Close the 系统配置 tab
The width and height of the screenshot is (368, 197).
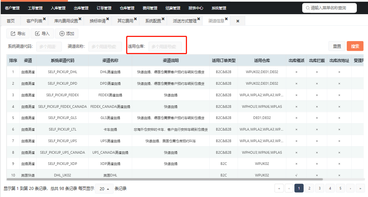tap(163, 19)
